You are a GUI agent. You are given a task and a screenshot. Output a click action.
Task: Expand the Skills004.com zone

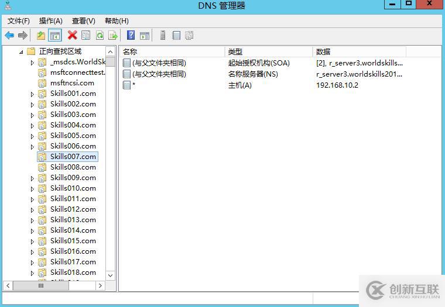pyautogui.click(x=32, y=126)
